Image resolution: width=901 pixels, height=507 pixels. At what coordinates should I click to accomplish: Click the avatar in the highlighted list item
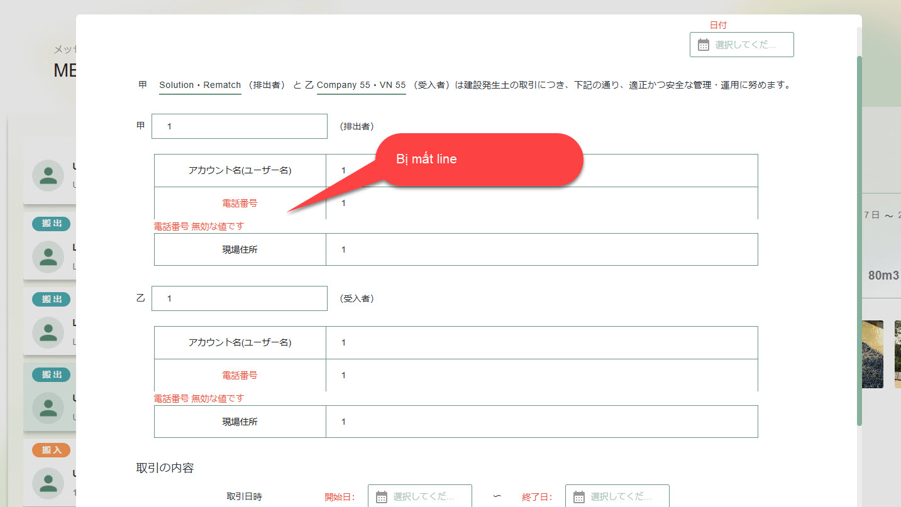click(48, 408)
